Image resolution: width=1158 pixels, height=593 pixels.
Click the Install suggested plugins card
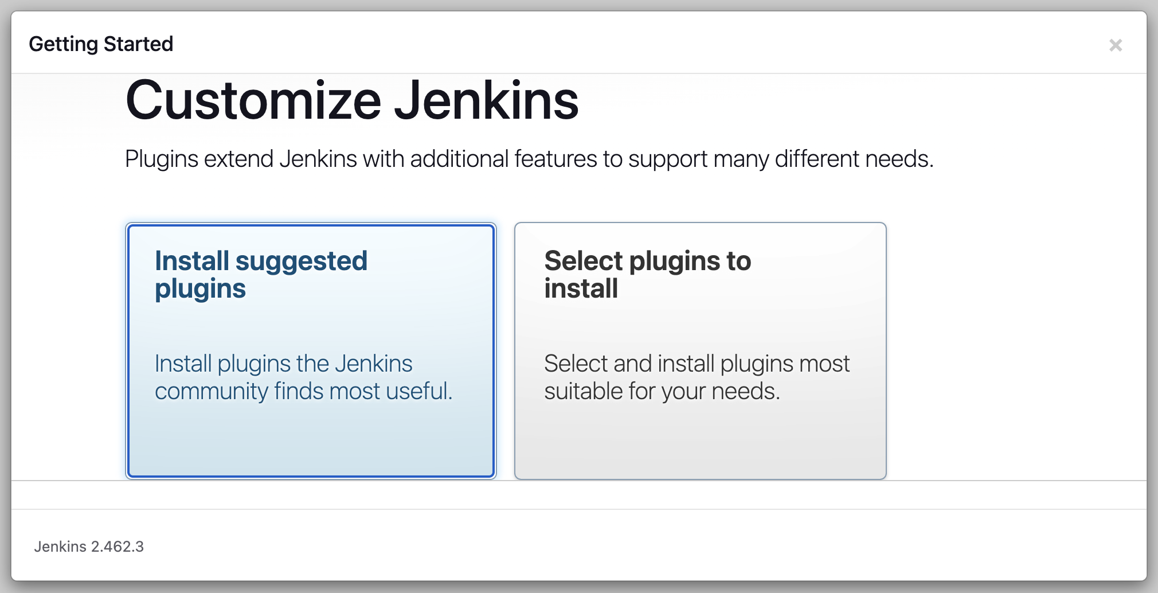[x=311, y=351]
